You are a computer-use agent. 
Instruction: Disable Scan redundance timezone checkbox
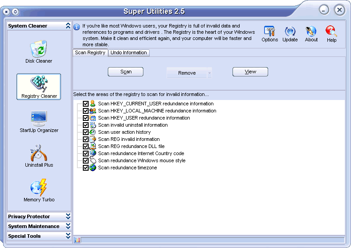pyautogui.click(x=86, y=168)
